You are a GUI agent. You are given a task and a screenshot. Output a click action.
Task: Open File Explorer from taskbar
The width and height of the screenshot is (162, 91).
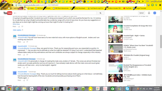[x=24, y=89]
